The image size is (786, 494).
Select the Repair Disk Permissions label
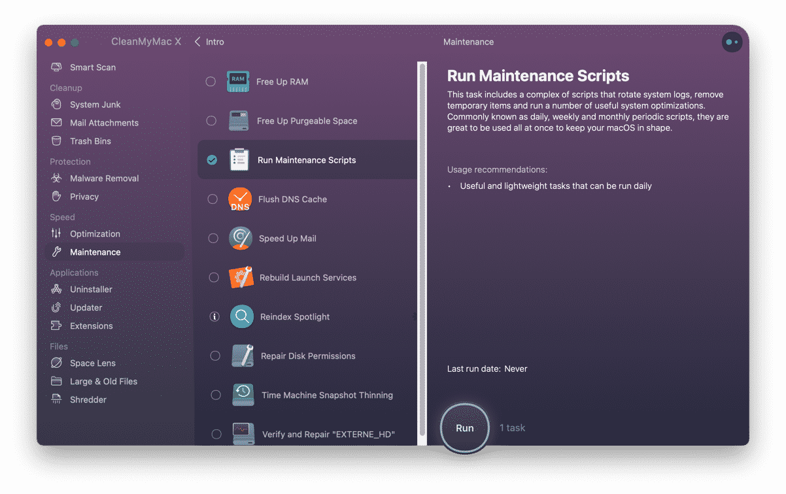(308, 356)
